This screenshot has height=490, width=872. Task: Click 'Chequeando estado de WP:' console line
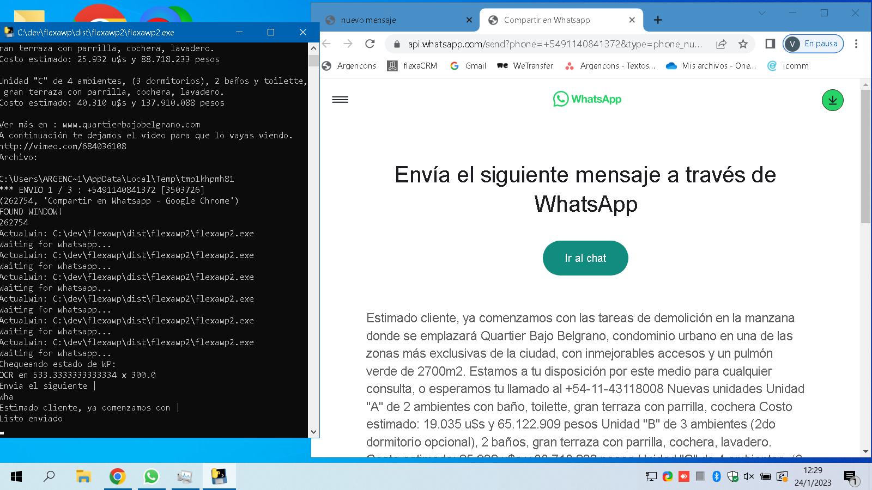(x=58, y=364)
